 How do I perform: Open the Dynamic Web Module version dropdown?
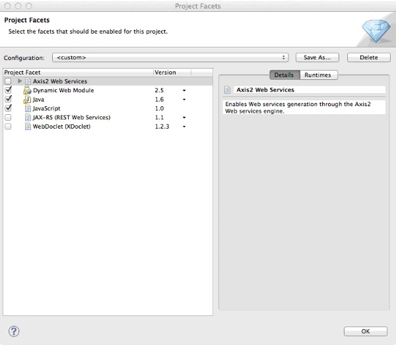click(x=184, y=90)
